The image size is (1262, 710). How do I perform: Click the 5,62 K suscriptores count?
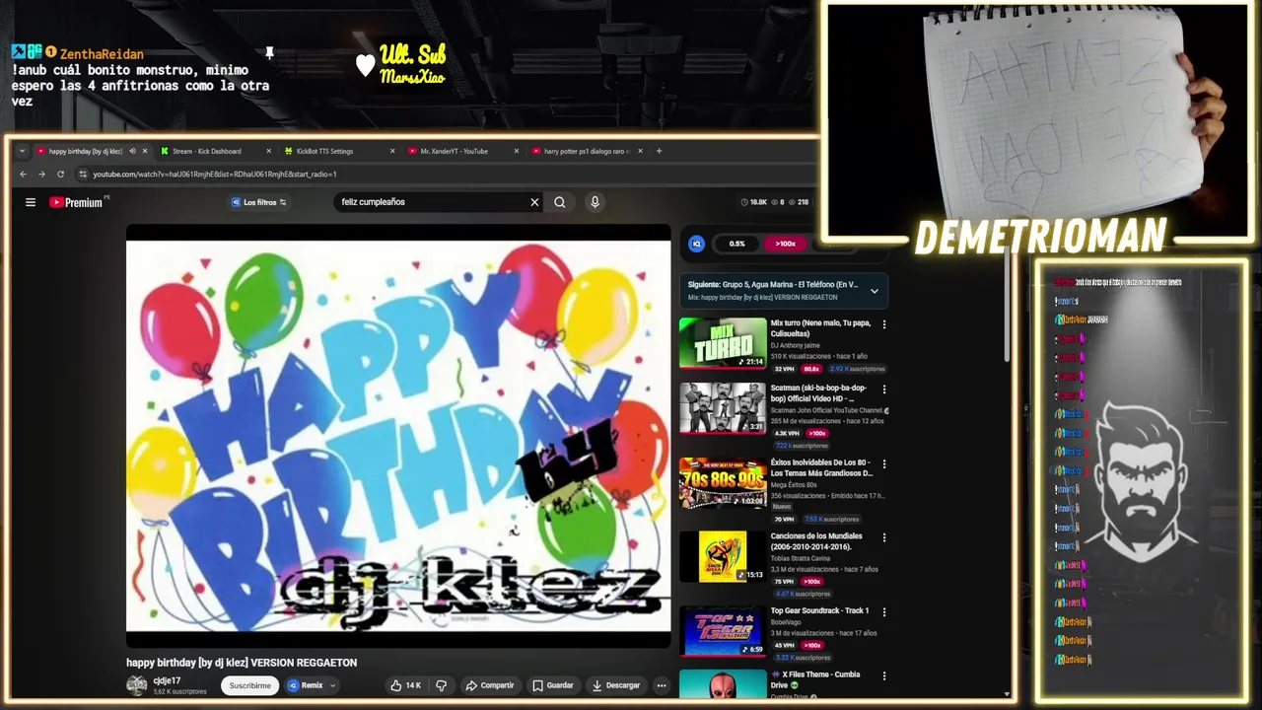click(179, 692)
